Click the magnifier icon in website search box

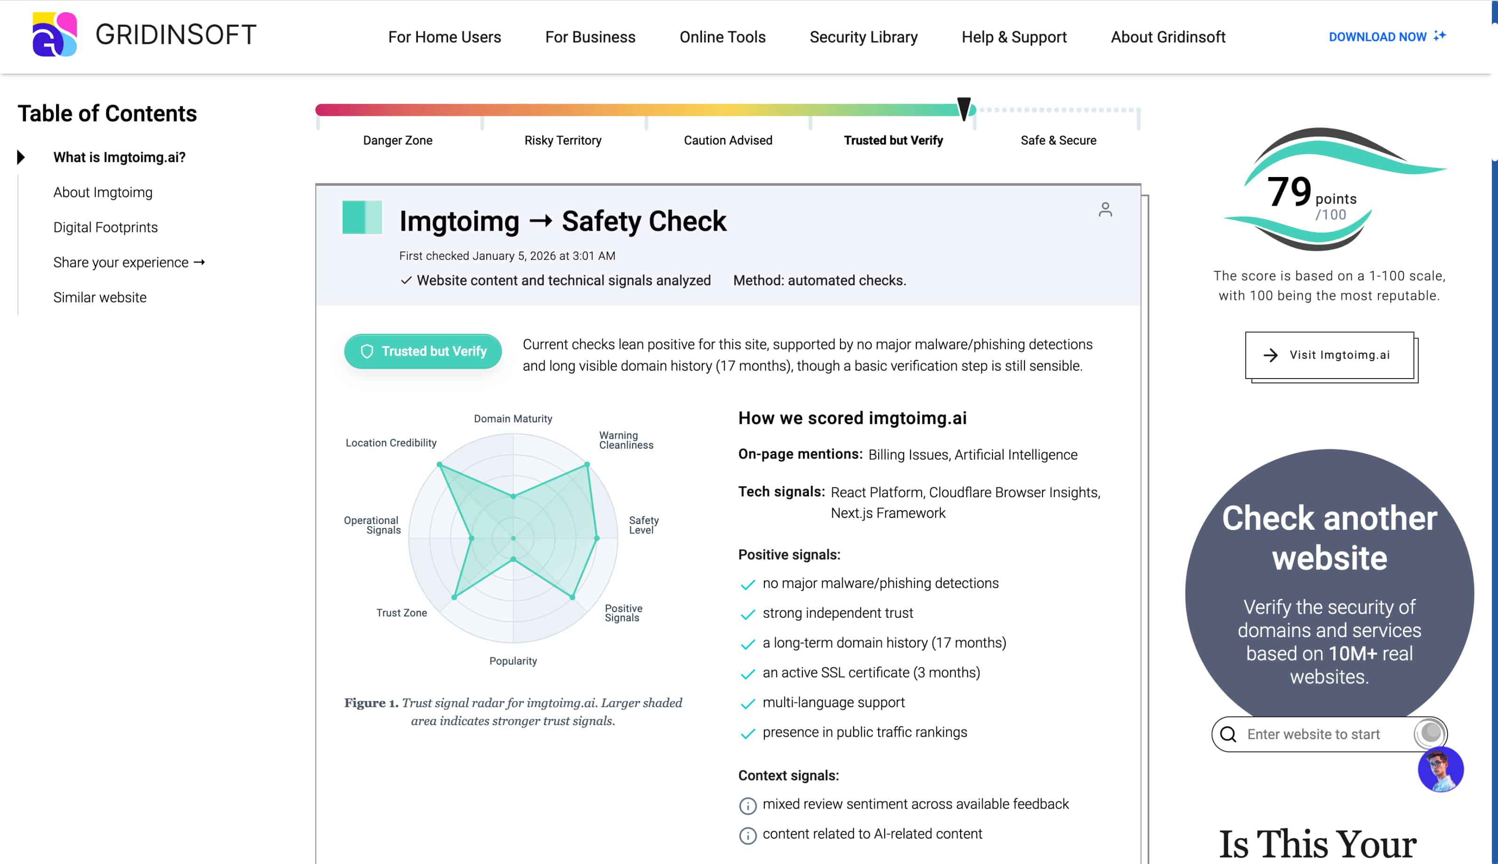coord(1228,734)
